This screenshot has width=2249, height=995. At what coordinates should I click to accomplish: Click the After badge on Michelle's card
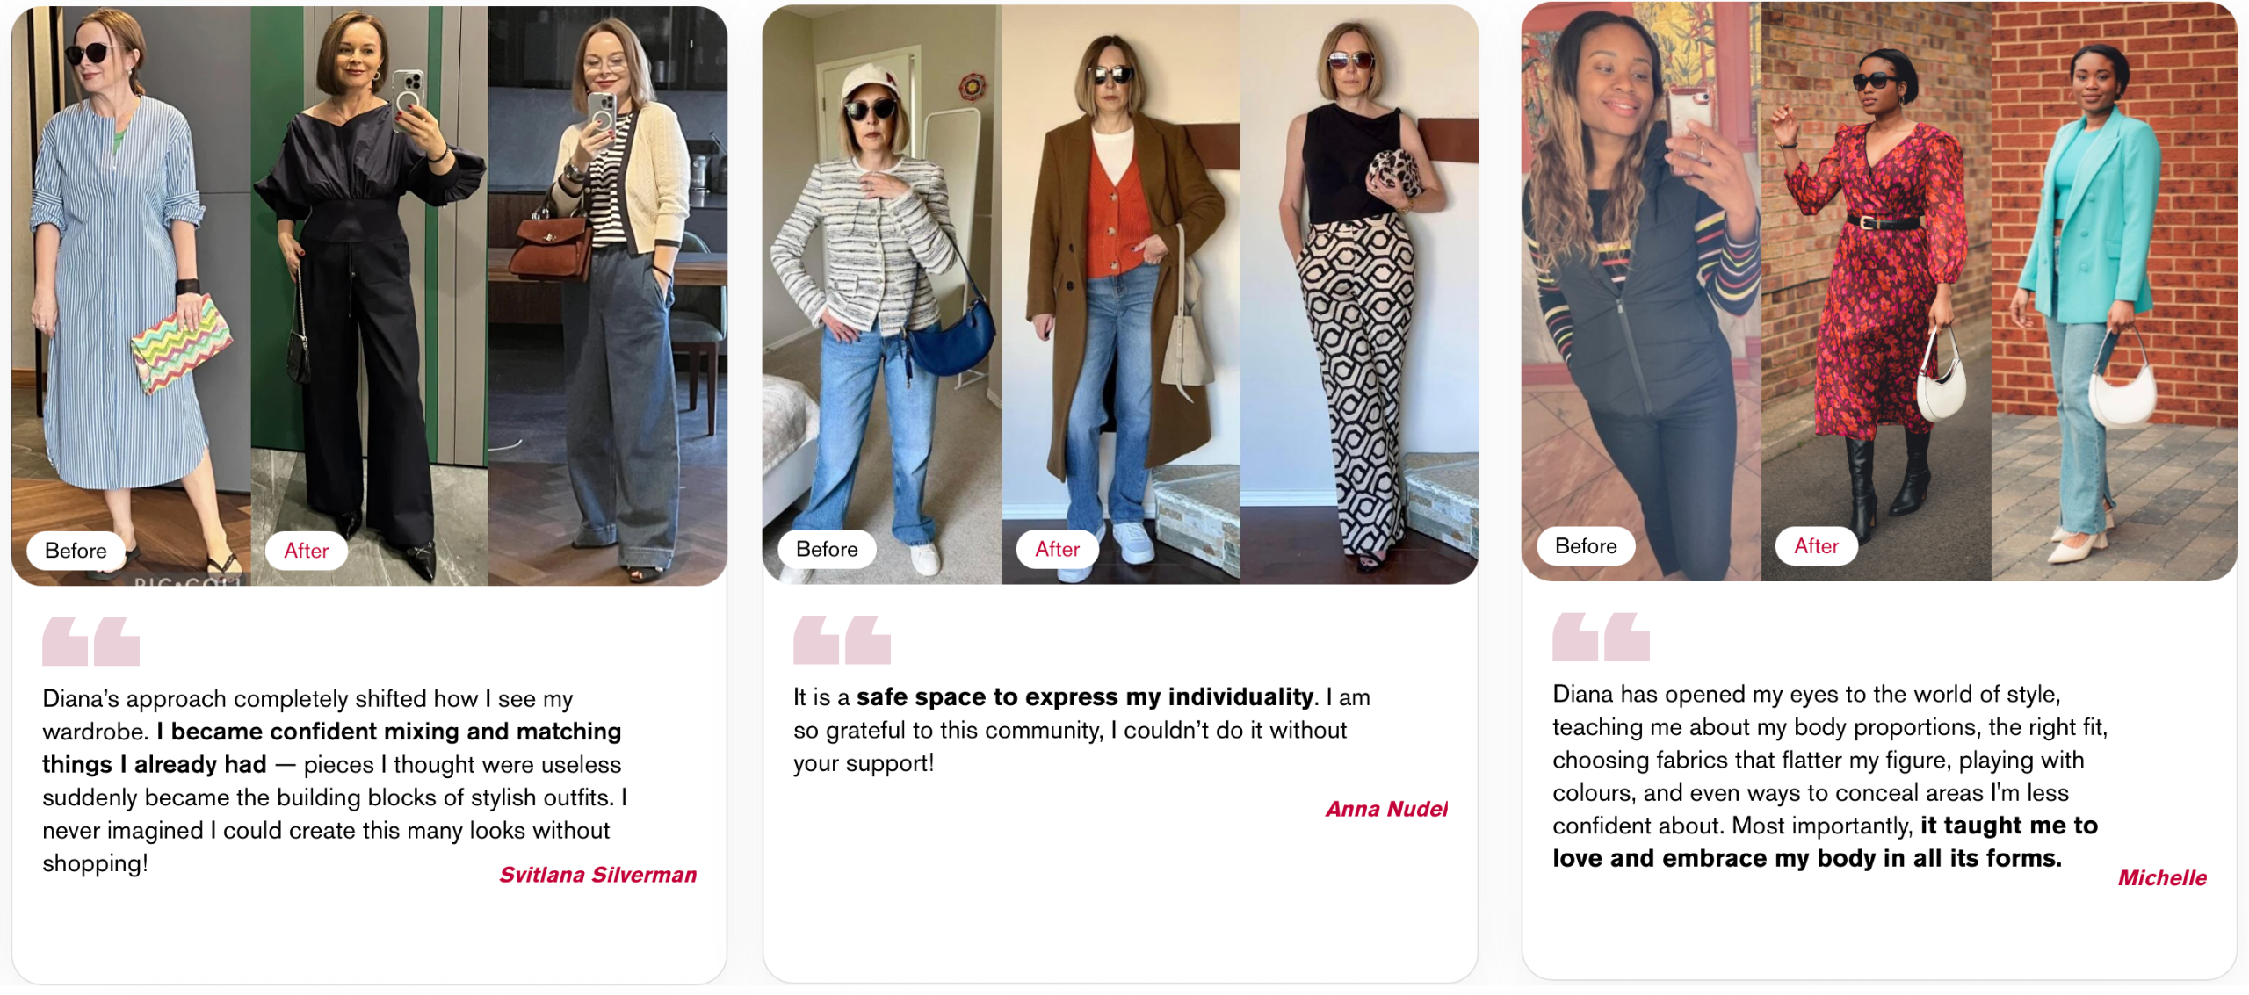click(x=1816, y=546)
